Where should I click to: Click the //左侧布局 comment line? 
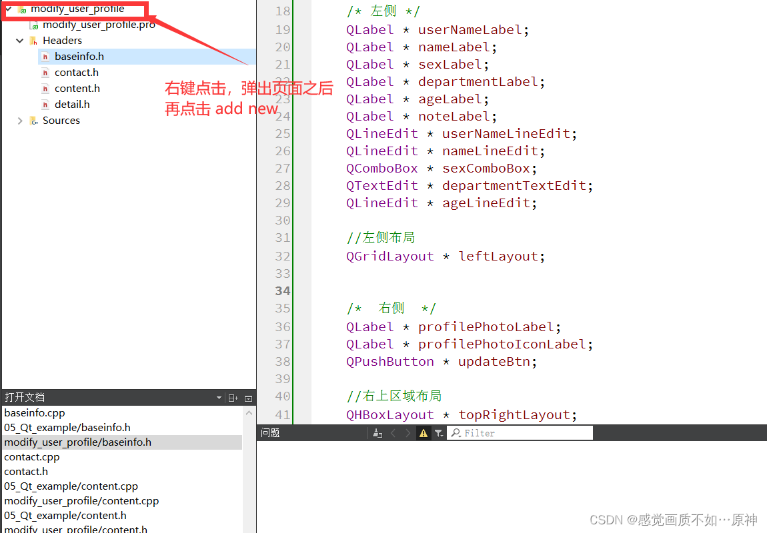coord(381,237)
